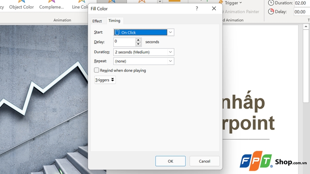The height and width of the screenshot is (174, 310).
Task: Select the Object Color animation effect
Action: click(21, 5)
